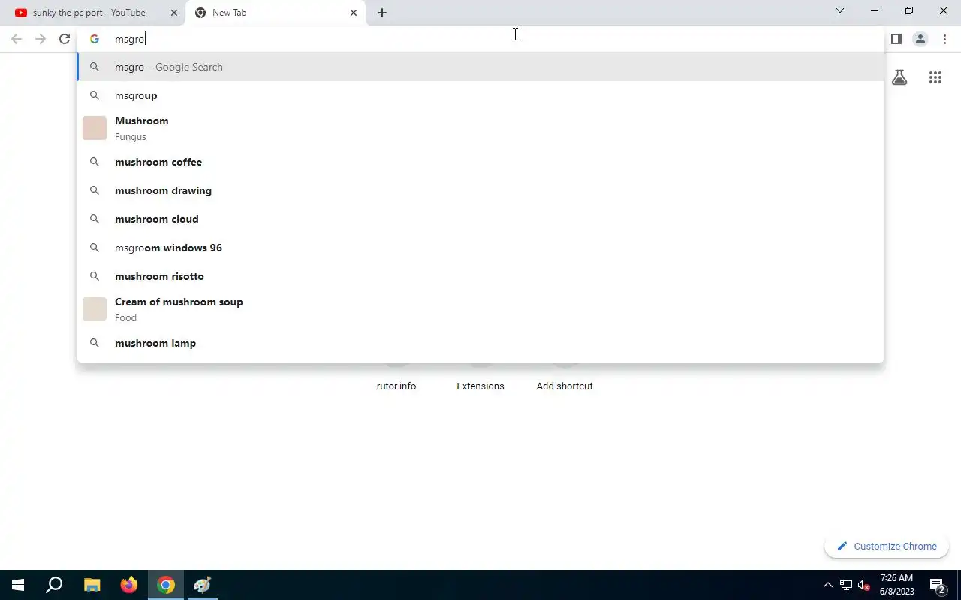Pick the mushroom risotto suggestion
The width and height of the screenshot is (961, 600).
(x=480, y=276)
